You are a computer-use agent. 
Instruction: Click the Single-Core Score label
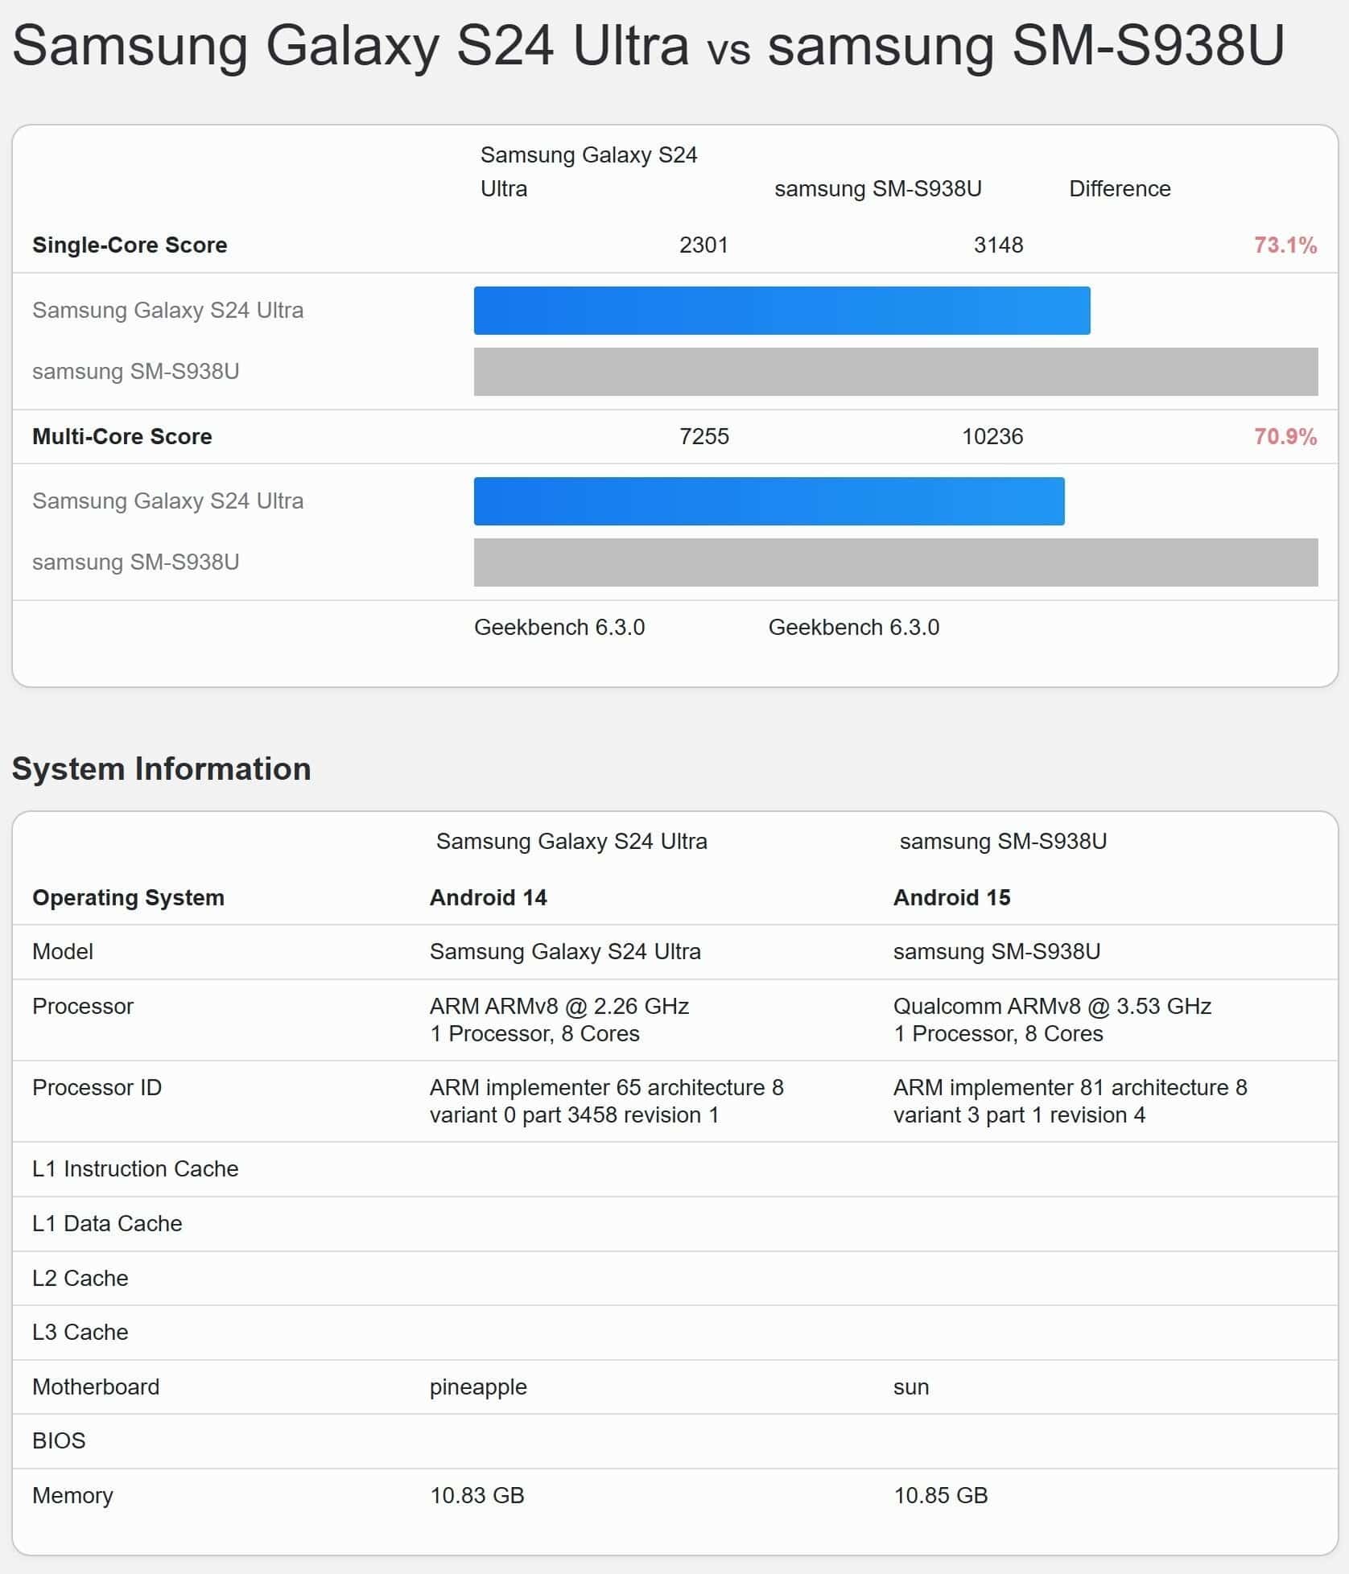point(130,245)
